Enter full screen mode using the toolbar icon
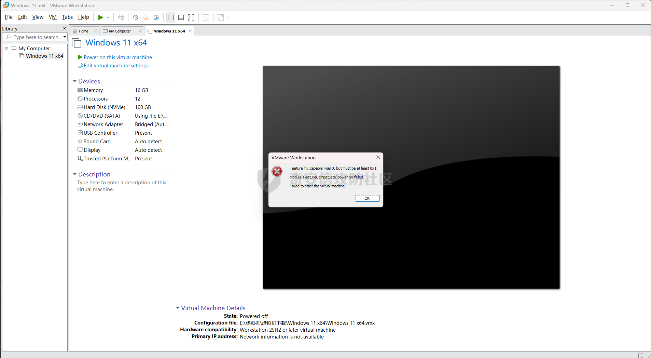651x358 pixels. coord(191,17)
